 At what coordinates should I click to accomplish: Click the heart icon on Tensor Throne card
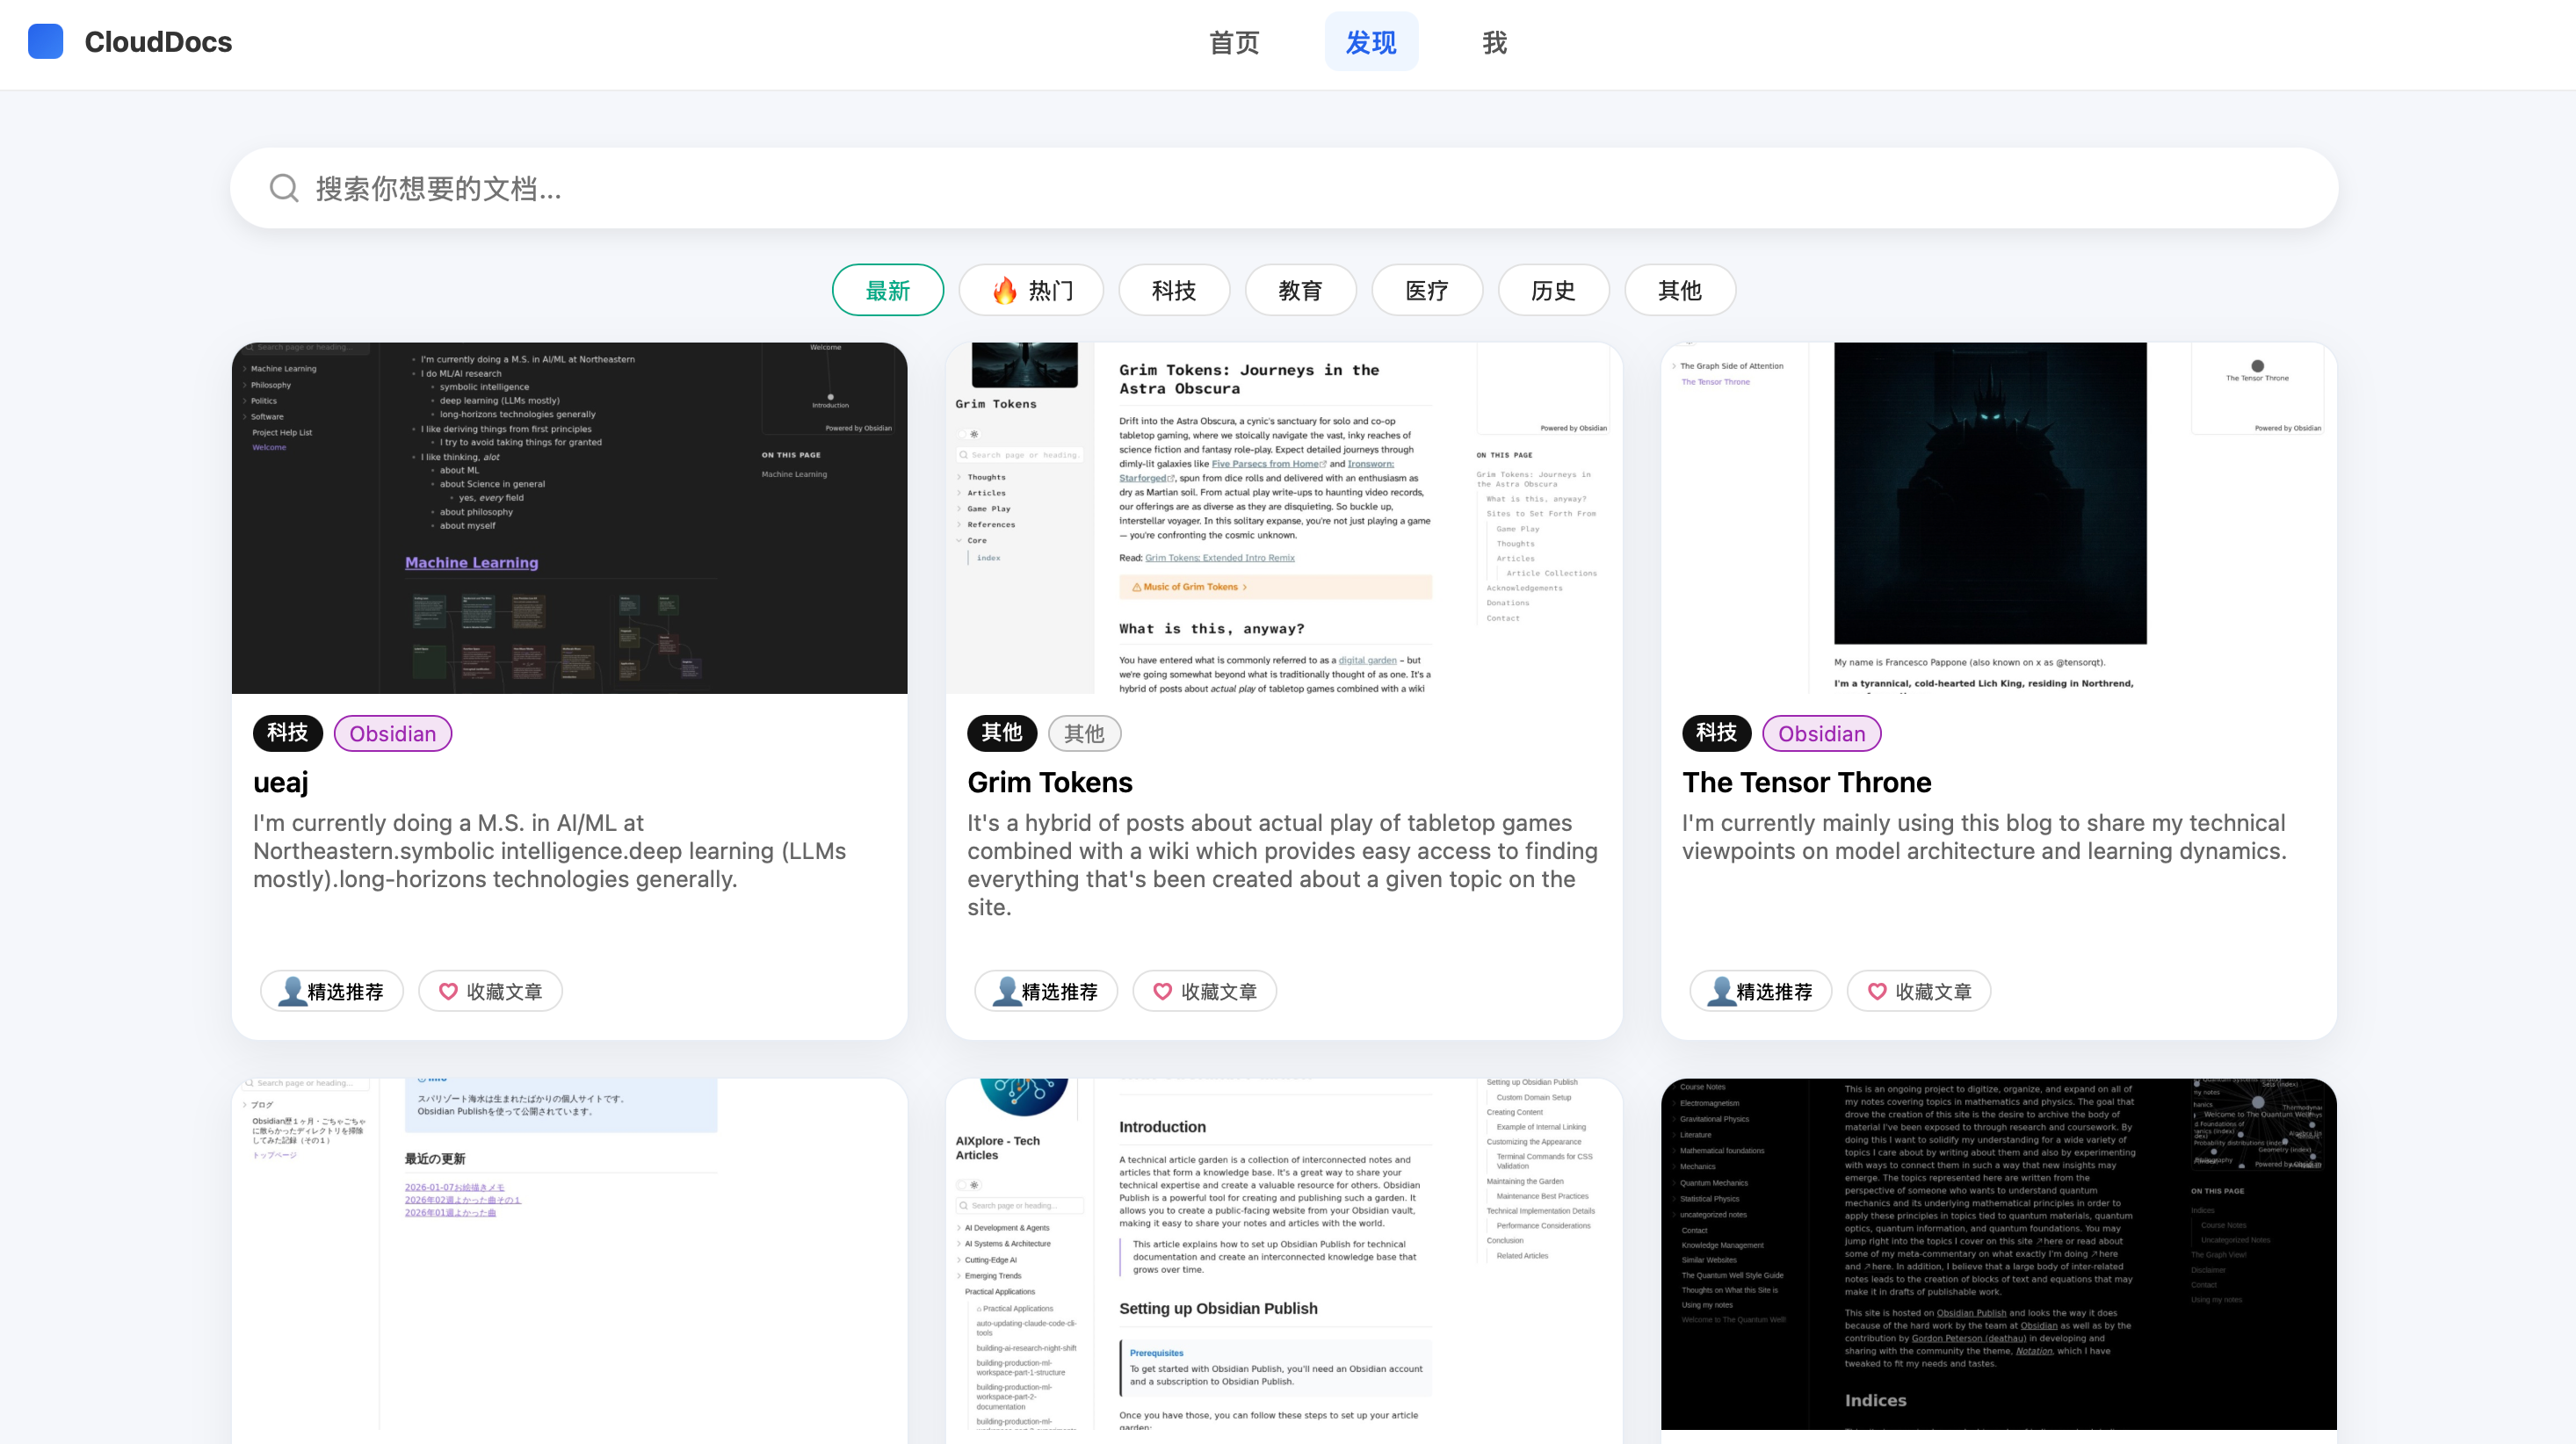point(1877,991)
